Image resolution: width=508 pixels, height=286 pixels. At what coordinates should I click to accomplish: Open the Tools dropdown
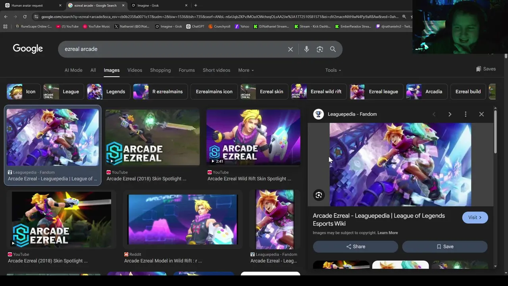pyautogui.click(x=333, y=70)
